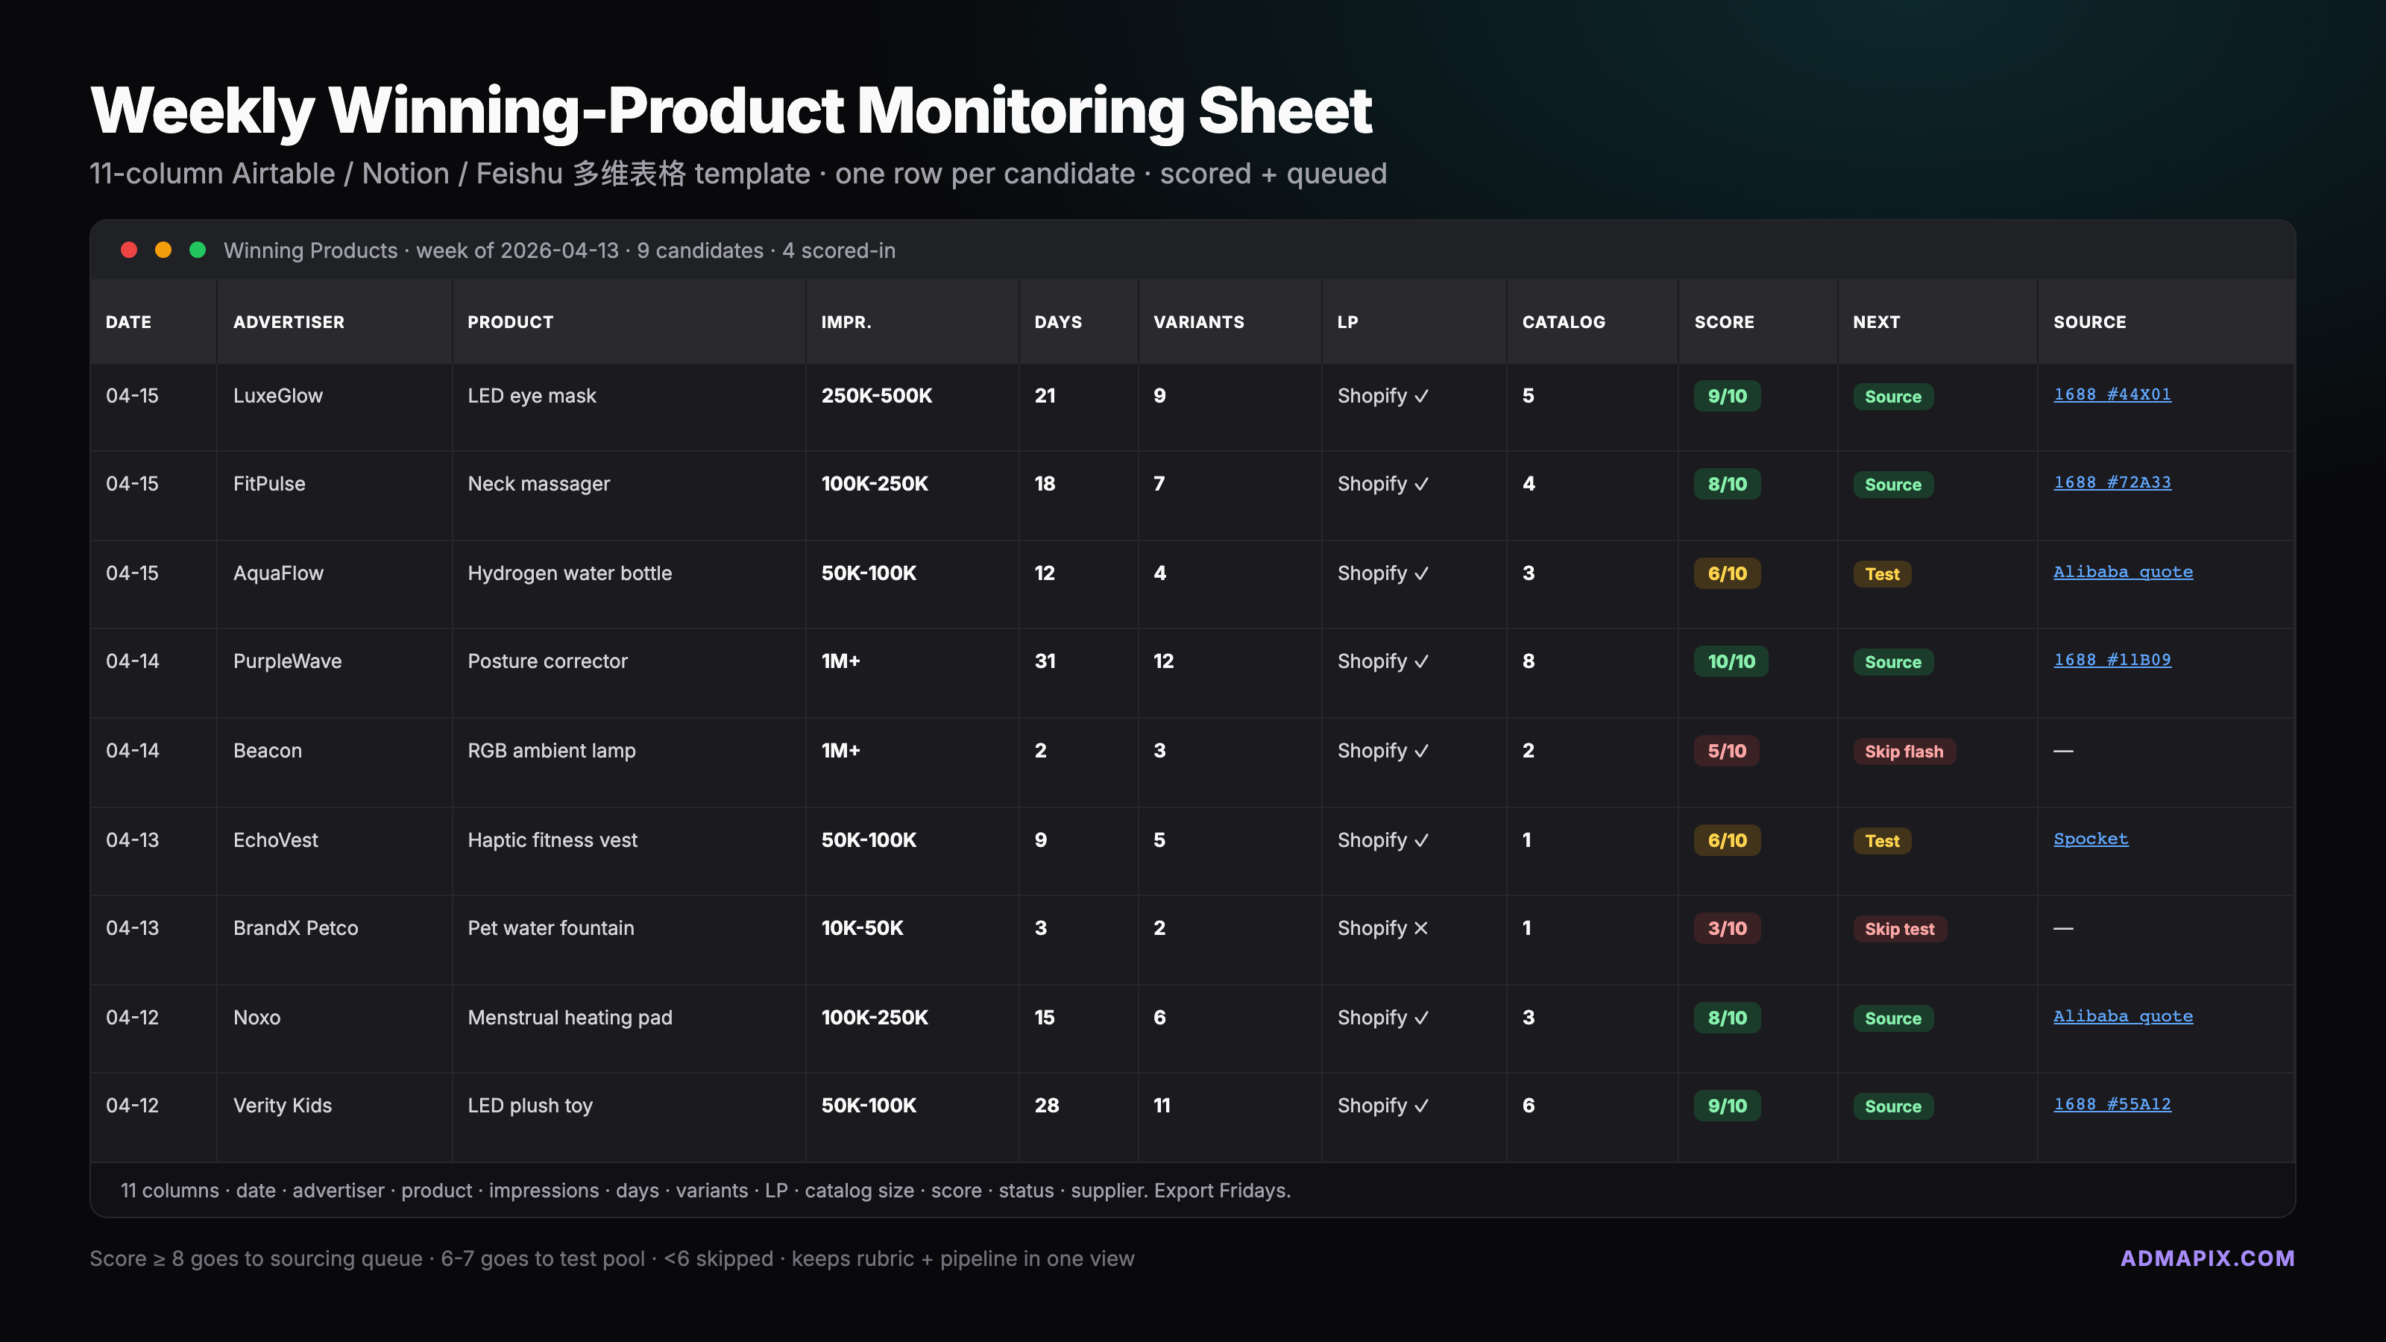This screenshot has height=1342, width=2386.
Task: Click the yellow traffic-light window control
Action: click(163, 250)
